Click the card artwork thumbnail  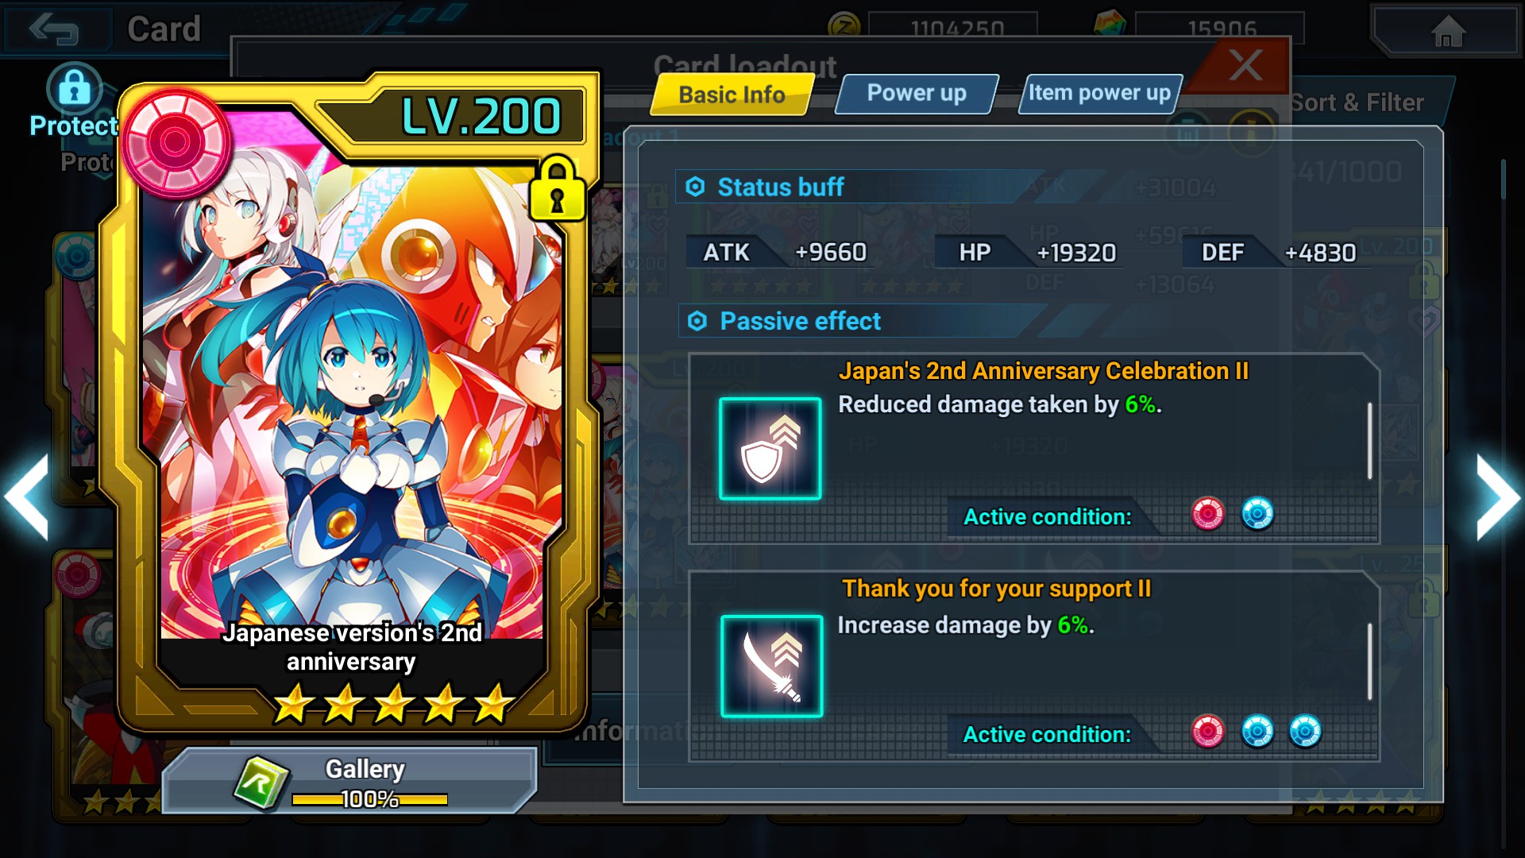pyautogui.click(x=353, y=397)
